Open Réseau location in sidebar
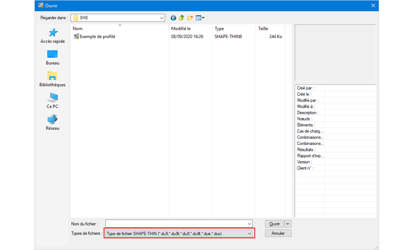The image size is (414, 250). 52,123
